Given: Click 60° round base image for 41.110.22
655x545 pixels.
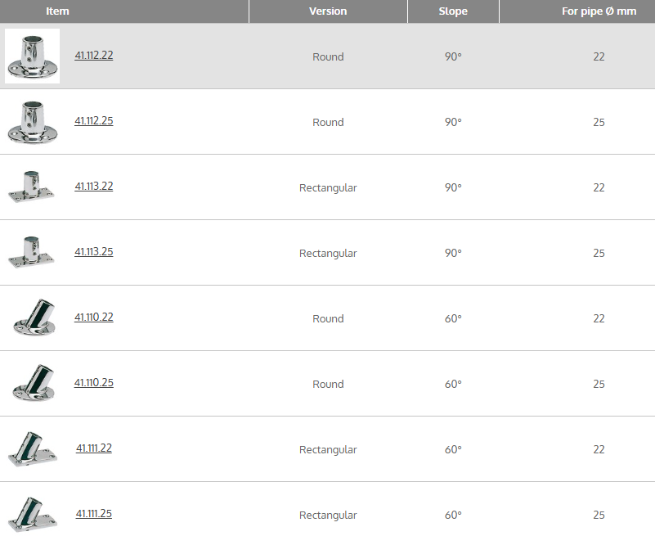Looking at the screenshot, I should pyautogui.click(x=34, y=318).
